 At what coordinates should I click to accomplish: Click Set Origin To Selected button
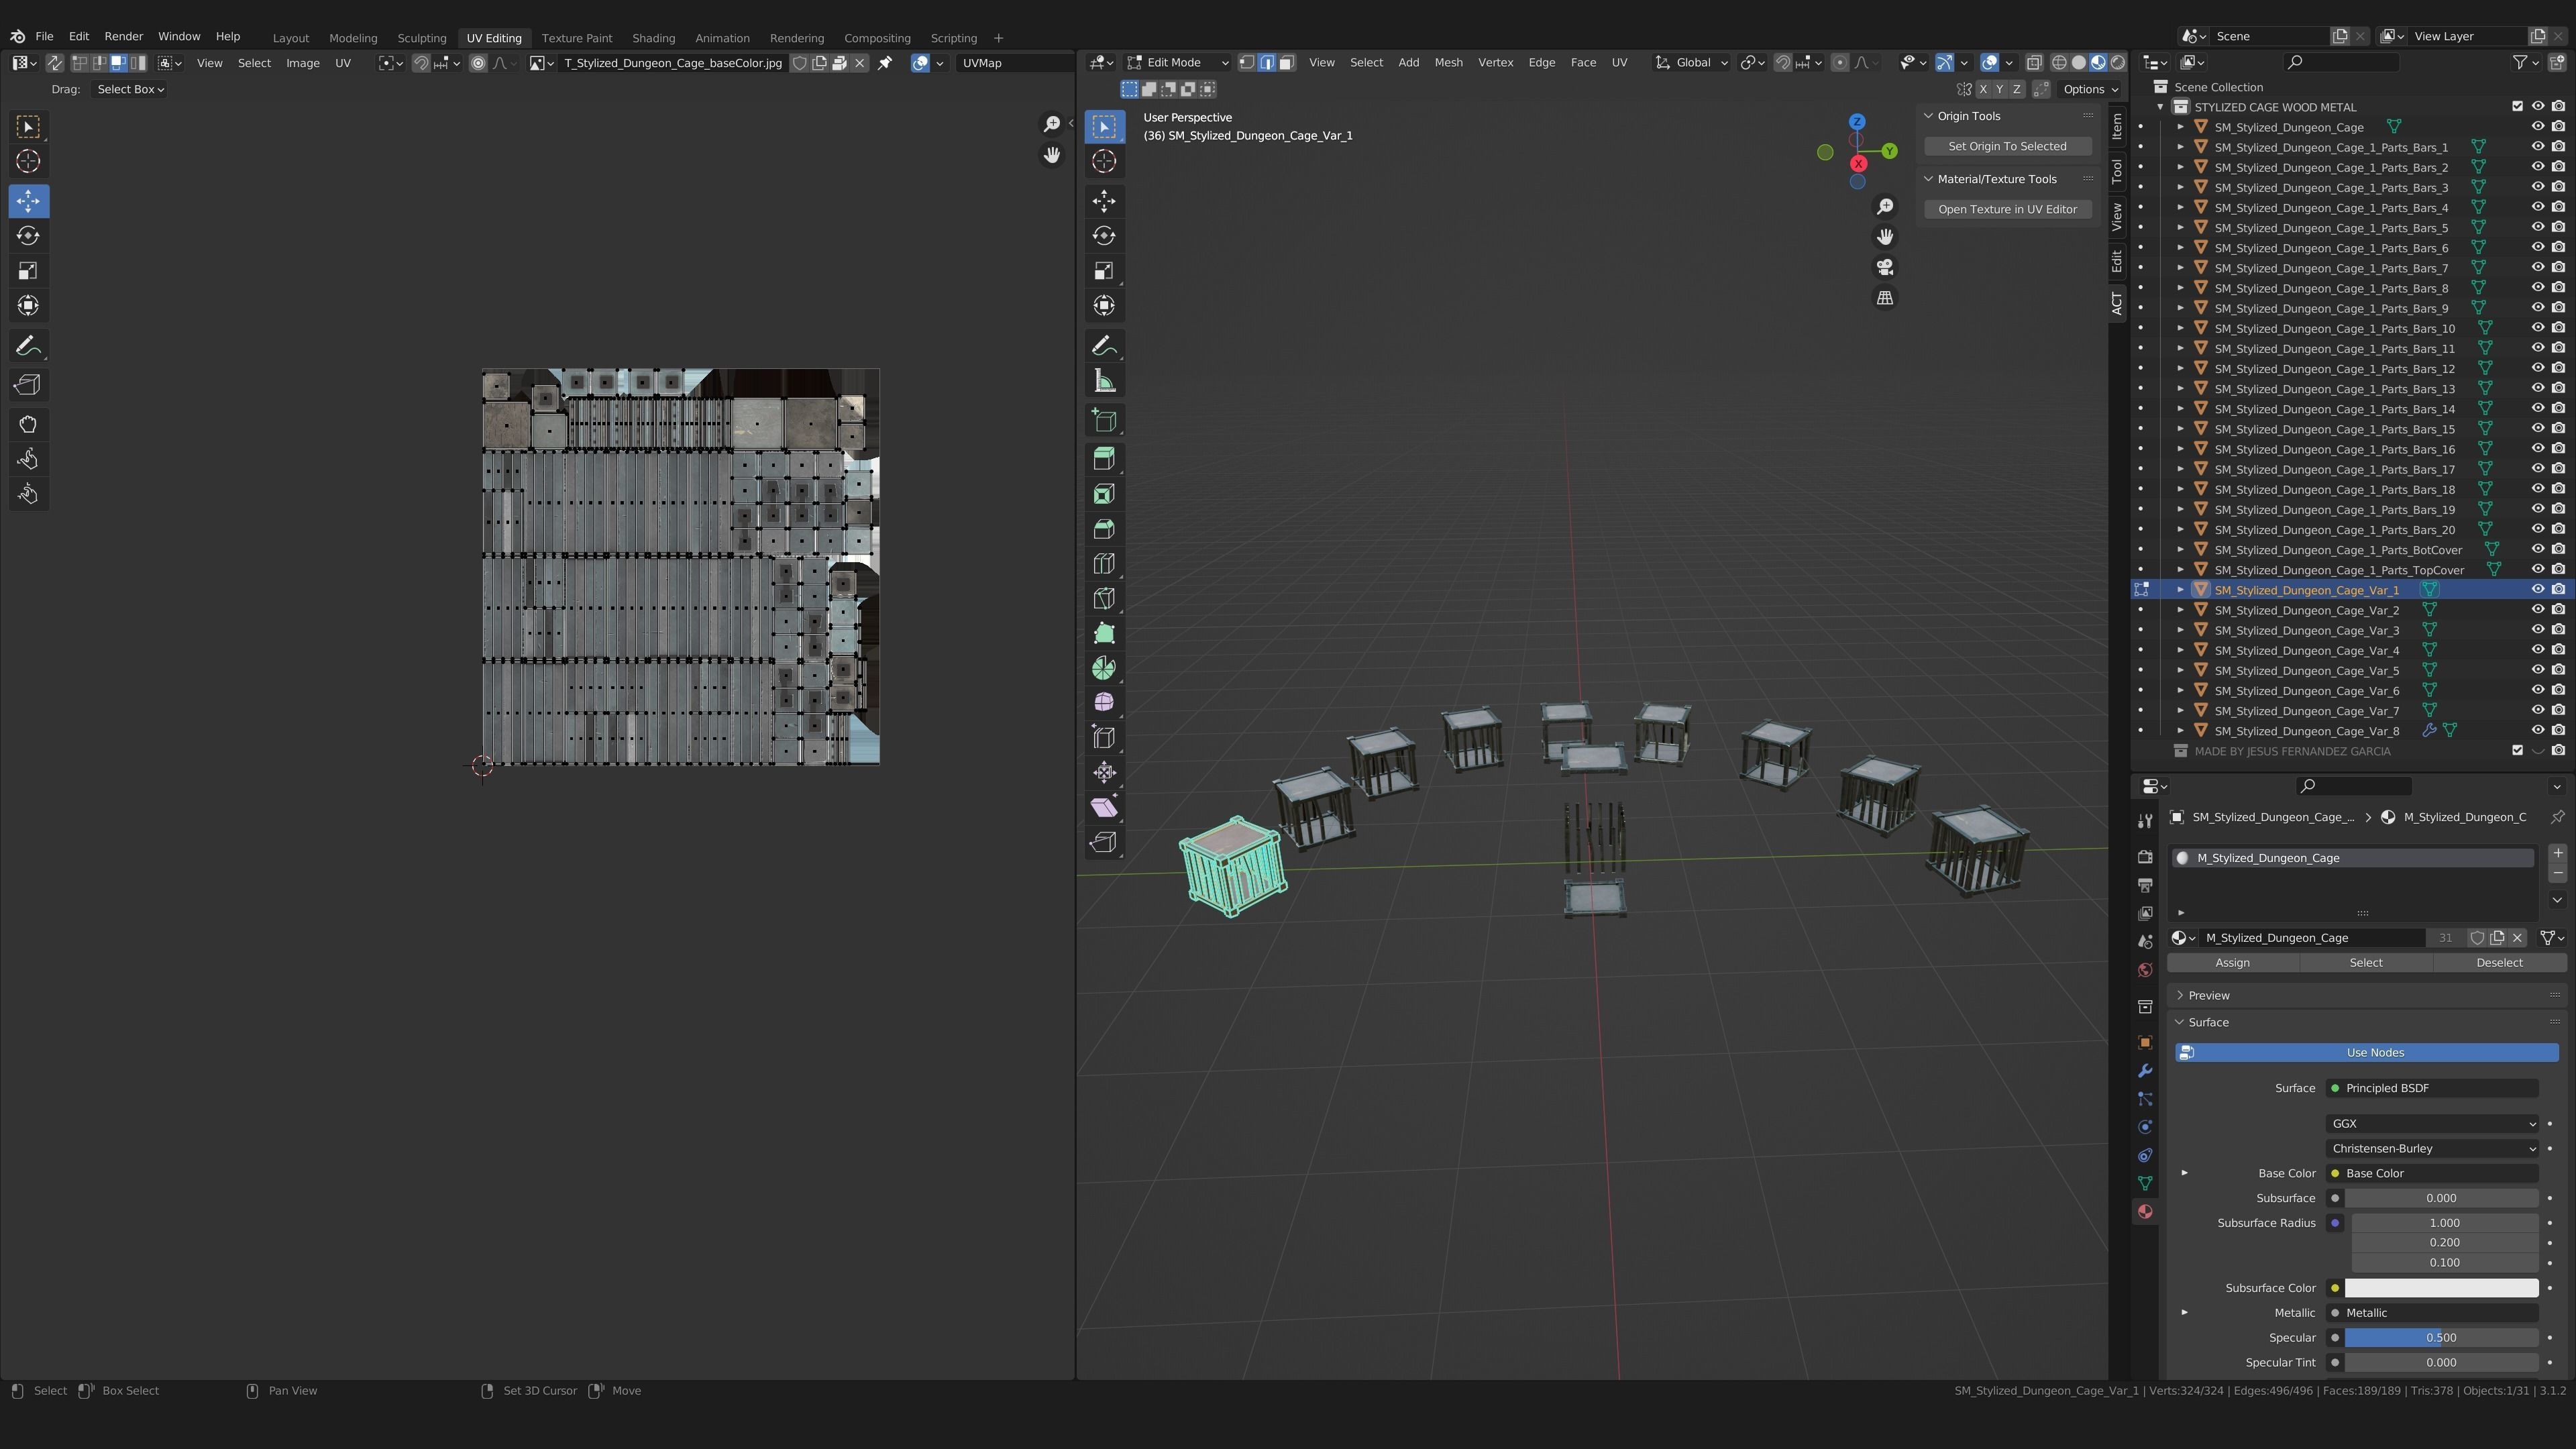(2007, 146)
